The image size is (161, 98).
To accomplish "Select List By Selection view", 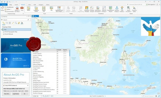I will 10,23.
